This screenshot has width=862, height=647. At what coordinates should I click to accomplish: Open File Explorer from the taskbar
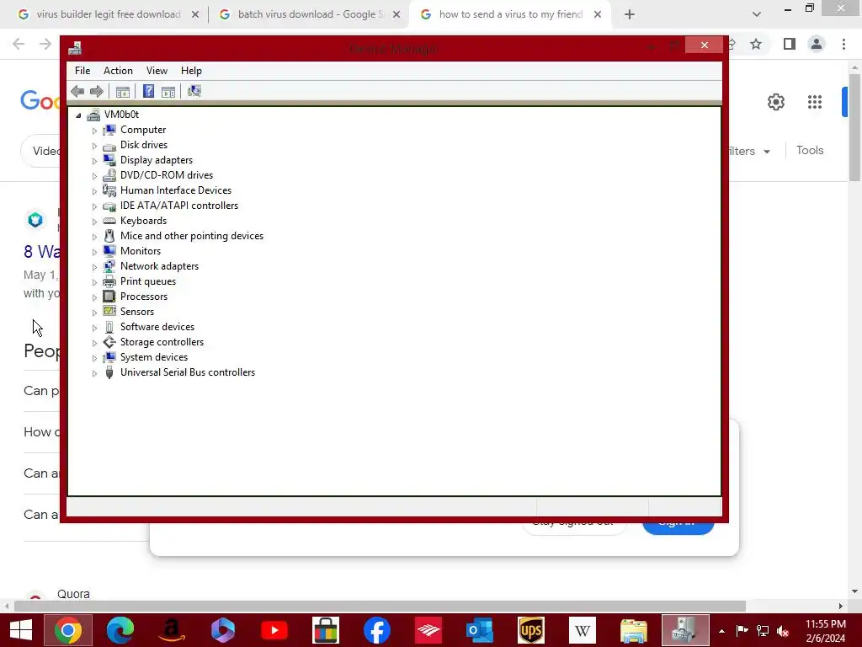(x=634, y=630)
